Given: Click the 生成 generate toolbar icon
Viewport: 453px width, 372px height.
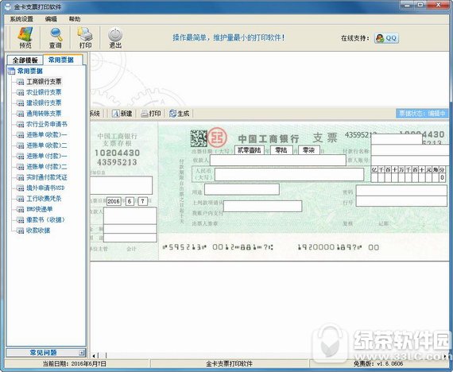Looking at the screenshot, I should (180, 114).
